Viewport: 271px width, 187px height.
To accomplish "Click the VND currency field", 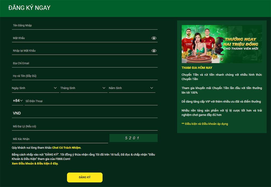I will coord(85,113).
